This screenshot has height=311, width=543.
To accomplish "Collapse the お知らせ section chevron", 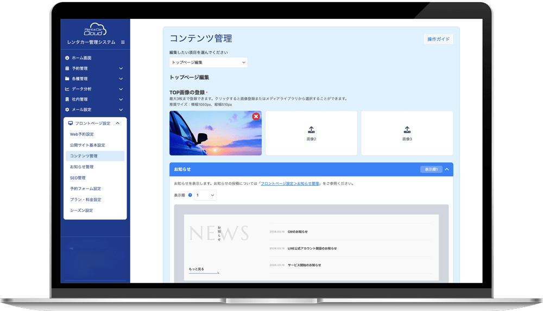I will (447, 170).
